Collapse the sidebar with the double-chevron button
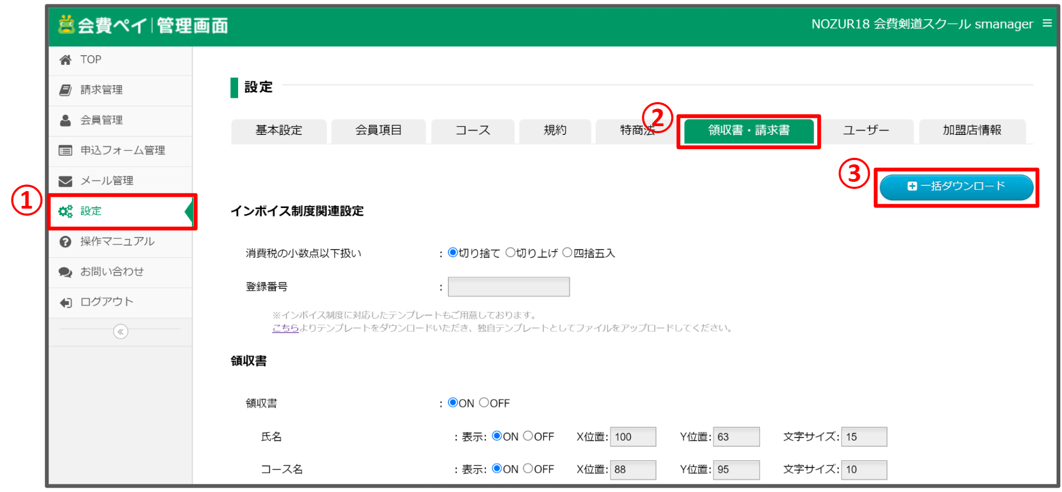 [121, 331]
